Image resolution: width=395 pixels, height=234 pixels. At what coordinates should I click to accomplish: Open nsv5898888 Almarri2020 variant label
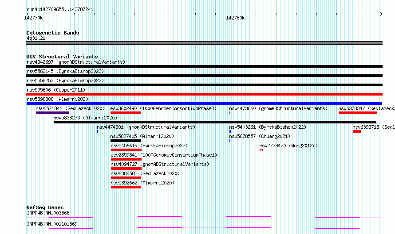coord(59,99)
